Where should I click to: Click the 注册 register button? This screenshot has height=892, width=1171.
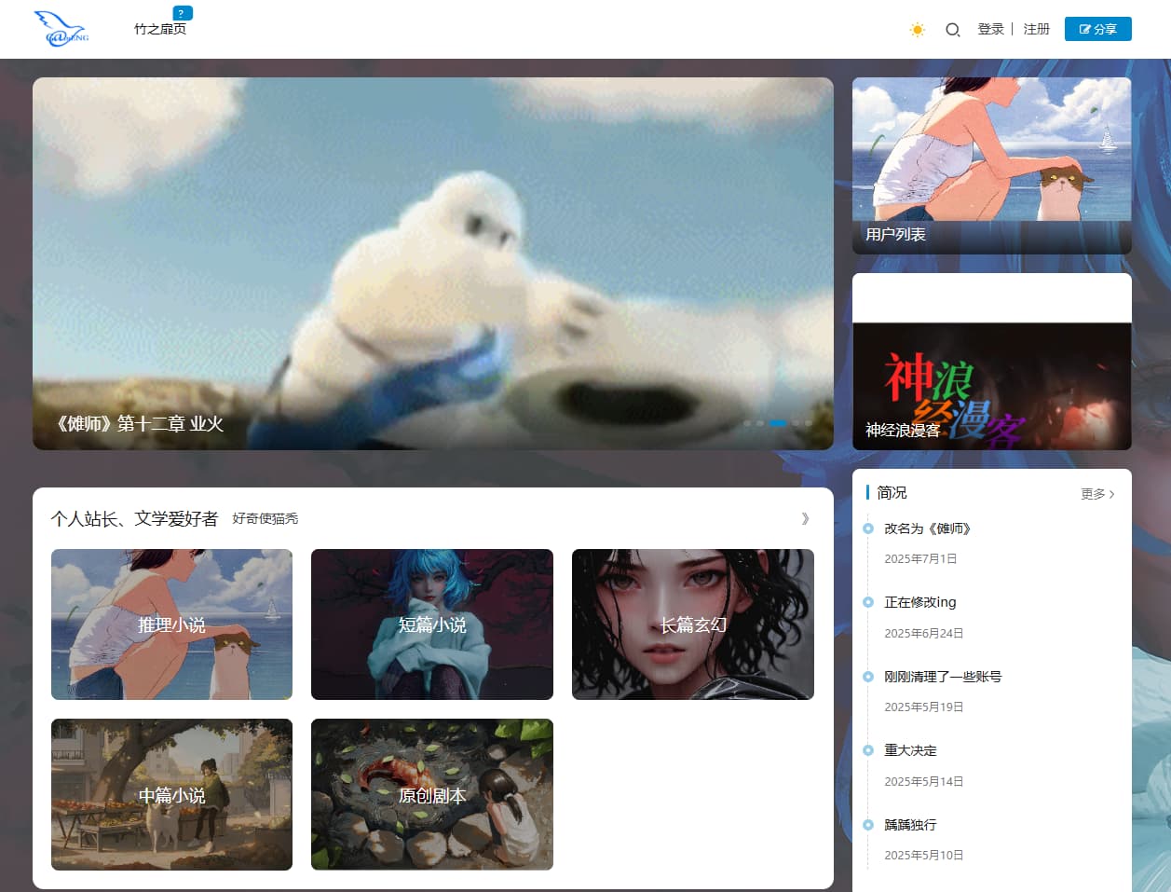[1036, 29]
